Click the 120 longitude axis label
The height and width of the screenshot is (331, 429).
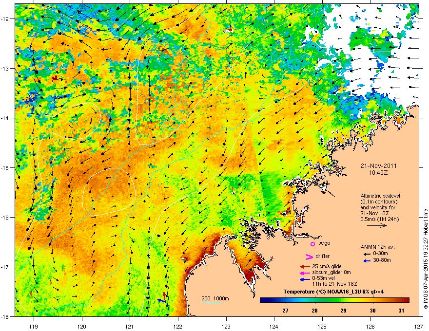point(82,326)
